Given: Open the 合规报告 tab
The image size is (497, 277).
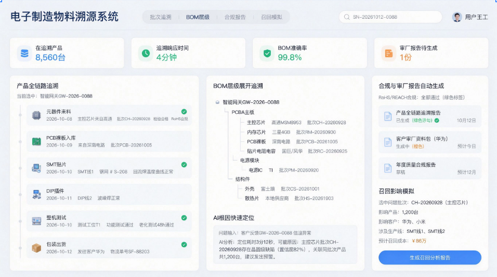Looking at the screenshot, I should [235, 17].
